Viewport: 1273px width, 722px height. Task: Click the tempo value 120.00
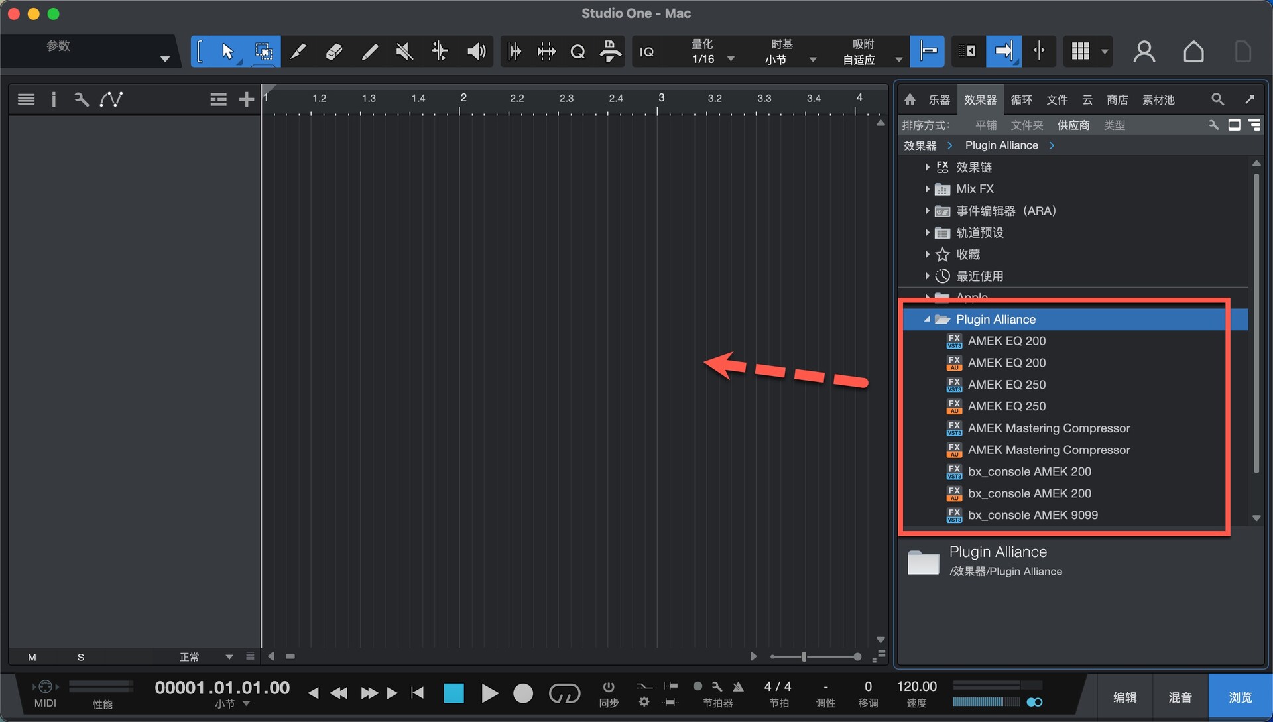click(917, 686)
